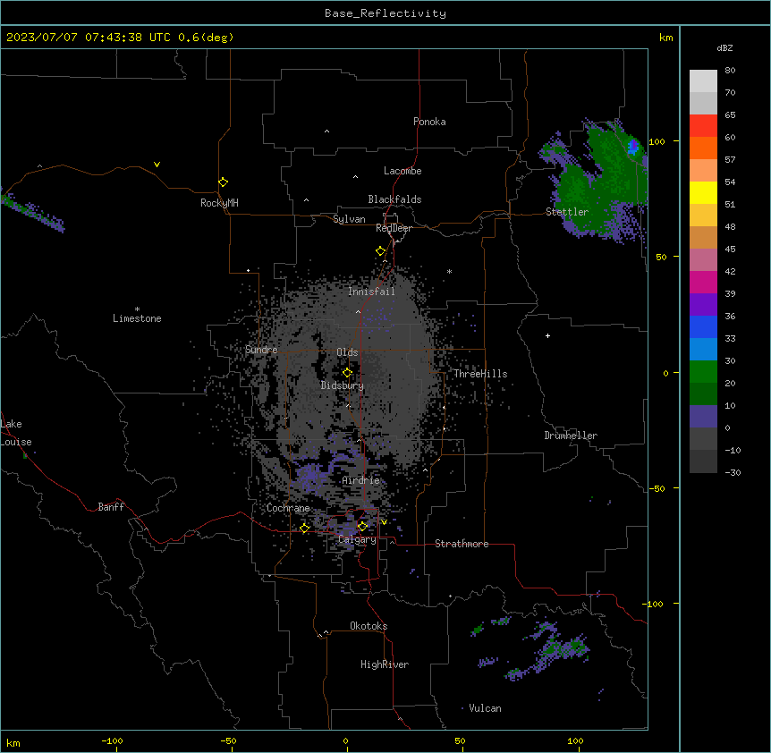Pick the magenta swatch in the dBZ legend
Viewport: 771px width, 753px height.
coord(703,282)
